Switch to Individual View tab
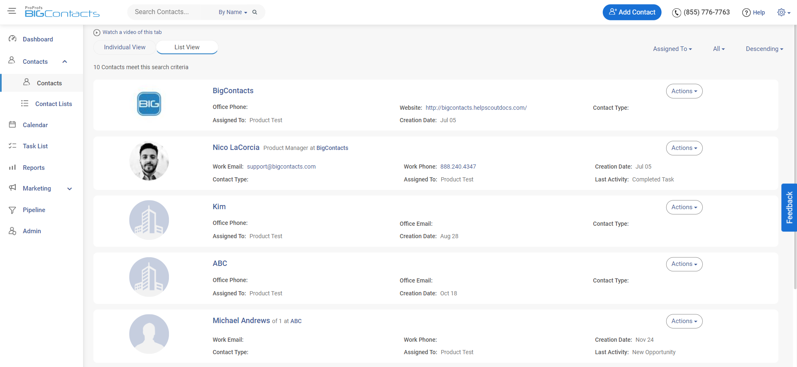 [x=125, y=47]
